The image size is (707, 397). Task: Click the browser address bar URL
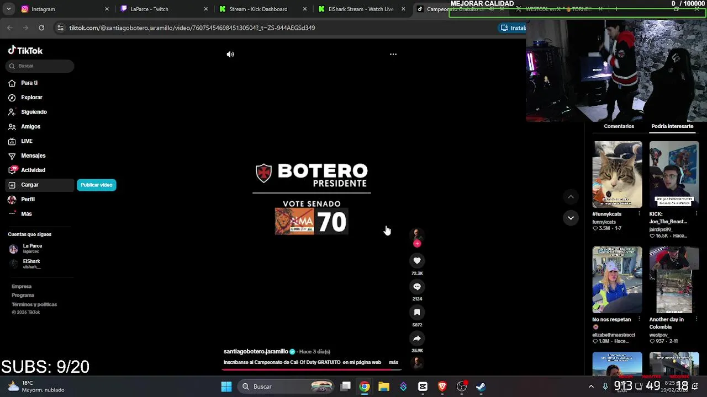(x=192, y=28)
